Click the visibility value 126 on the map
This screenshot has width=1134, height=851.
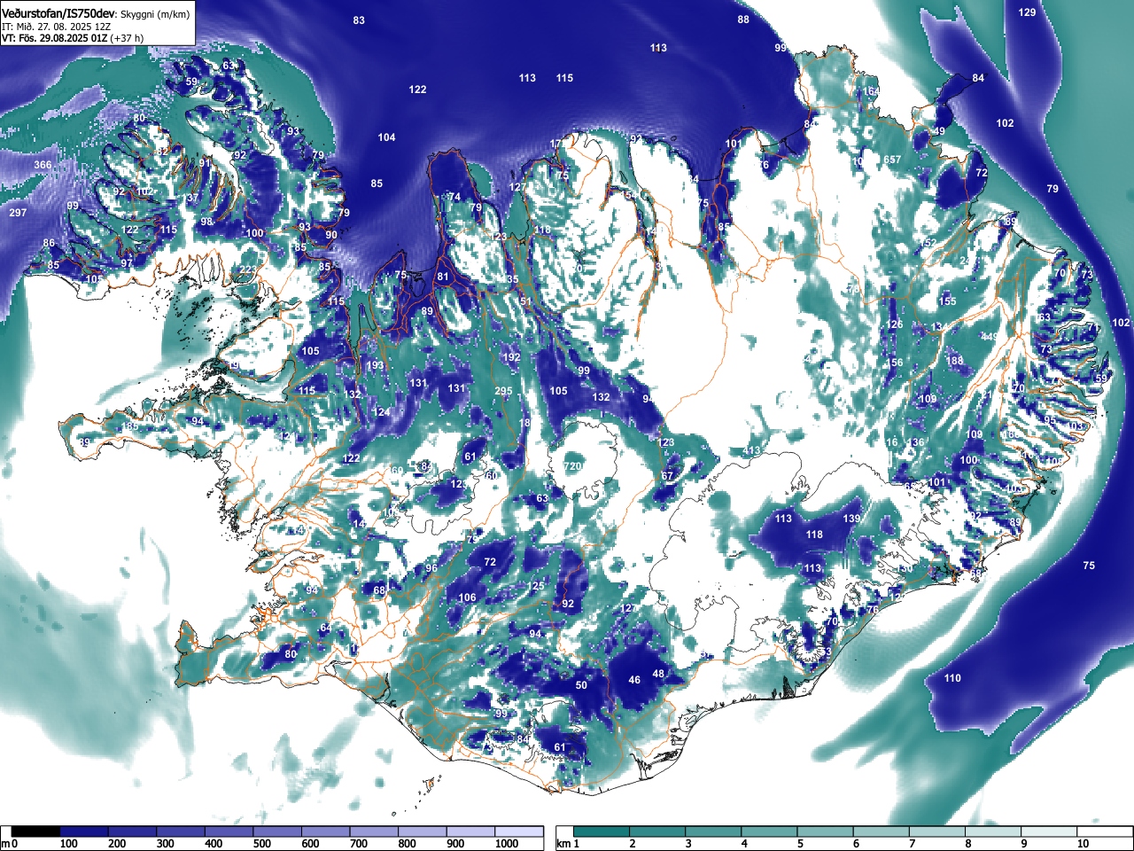coord(895,324)
